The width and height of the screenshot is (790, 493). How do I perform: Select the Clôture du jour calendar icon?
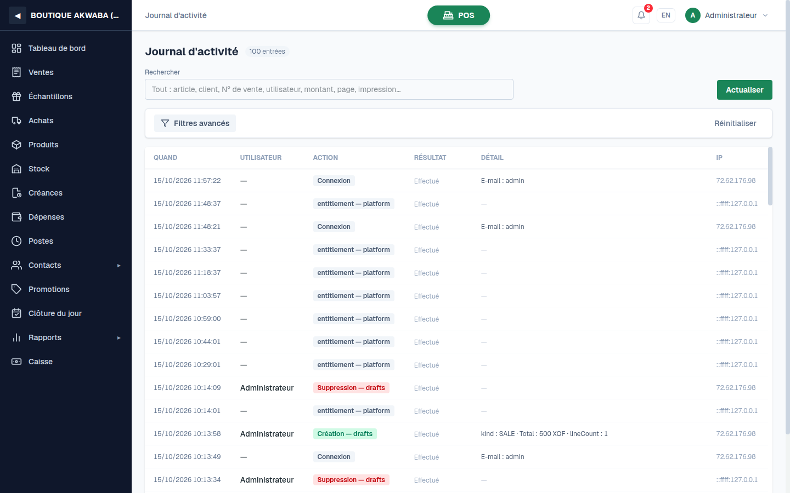pos(16,313)
